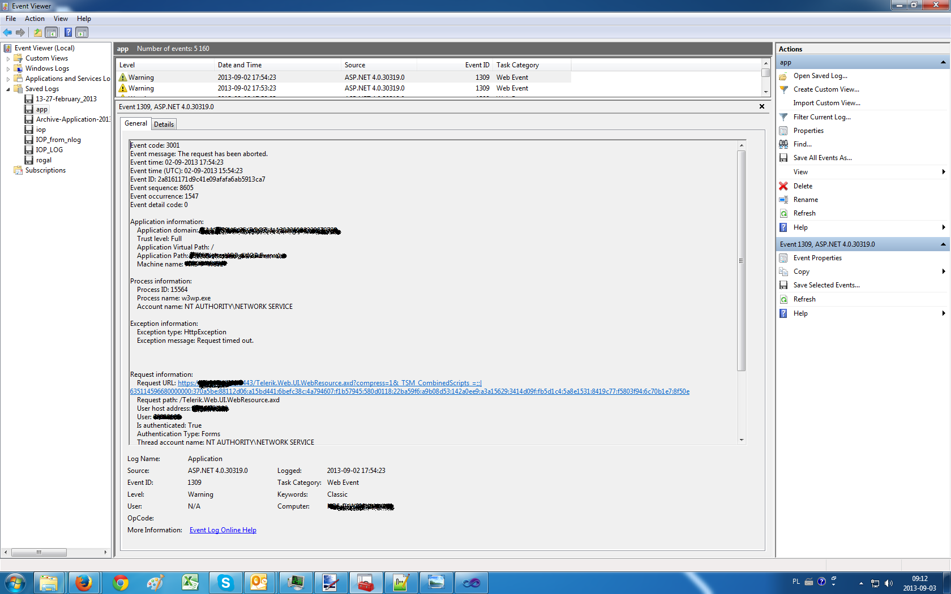This screenshot has width=951, height=594.
Task: Select the IOP_LOG saved log
Action: [49, 150]
